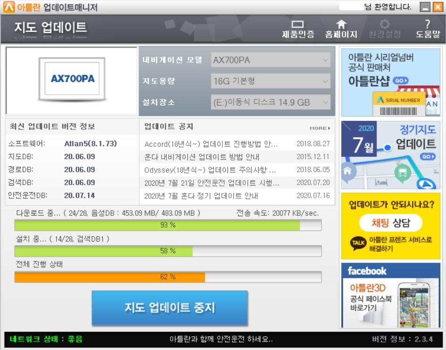Click the 경로DB 20.06.09 value
This screenshot has height=350, width=446.
pyautogui.click(x=80, y=170)
